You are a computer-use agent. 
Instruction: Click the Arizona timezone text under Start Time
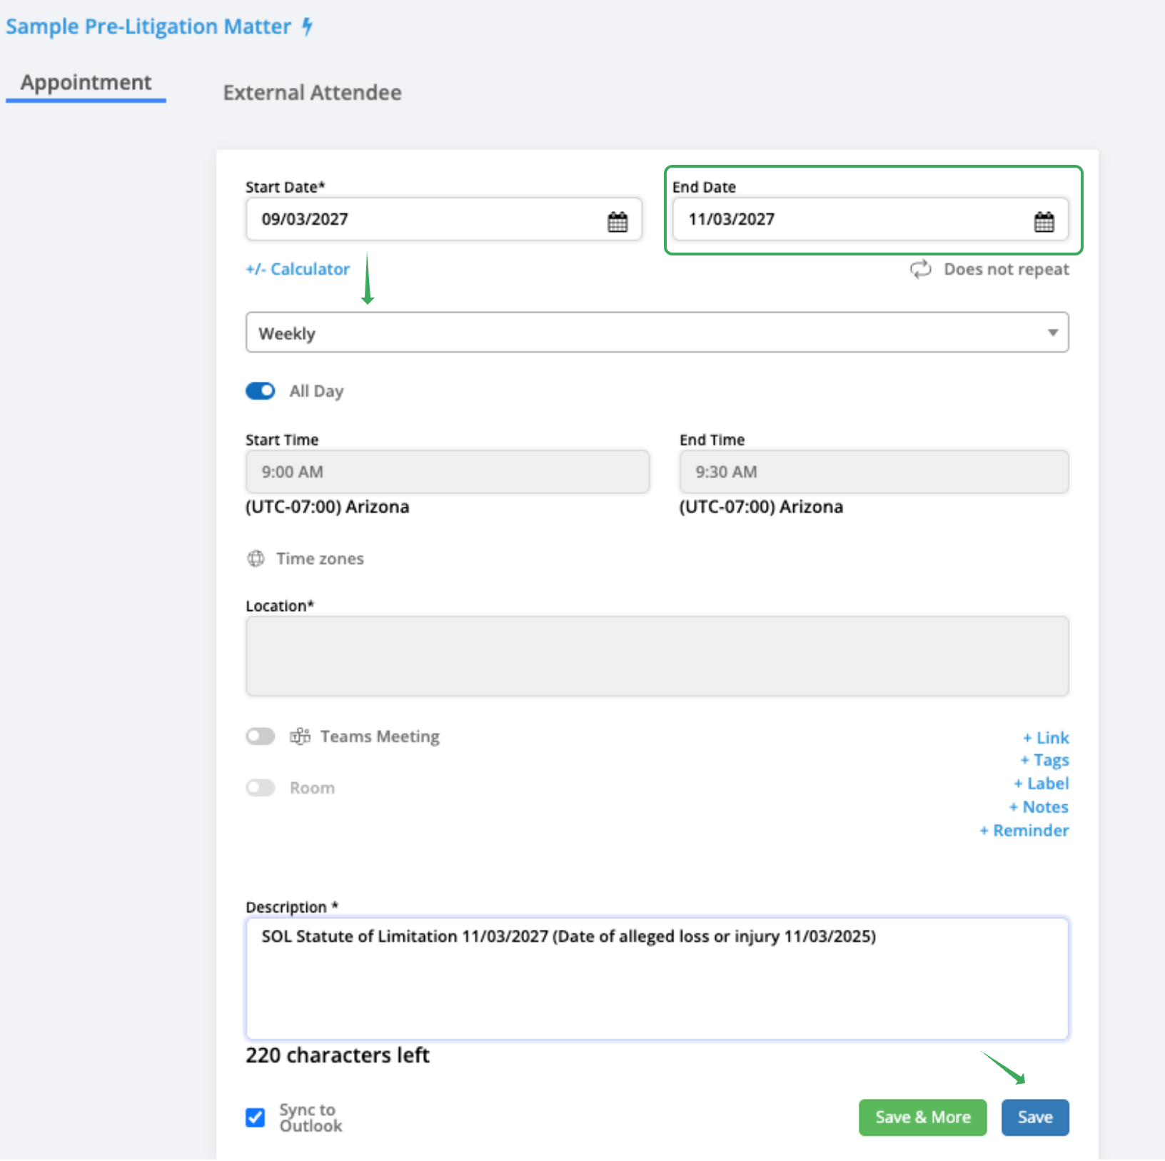pos(327,507)
